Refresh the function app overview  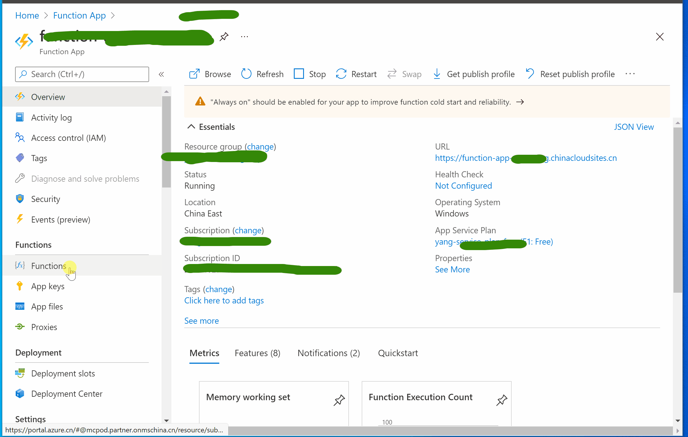click(x=246, y=74)
